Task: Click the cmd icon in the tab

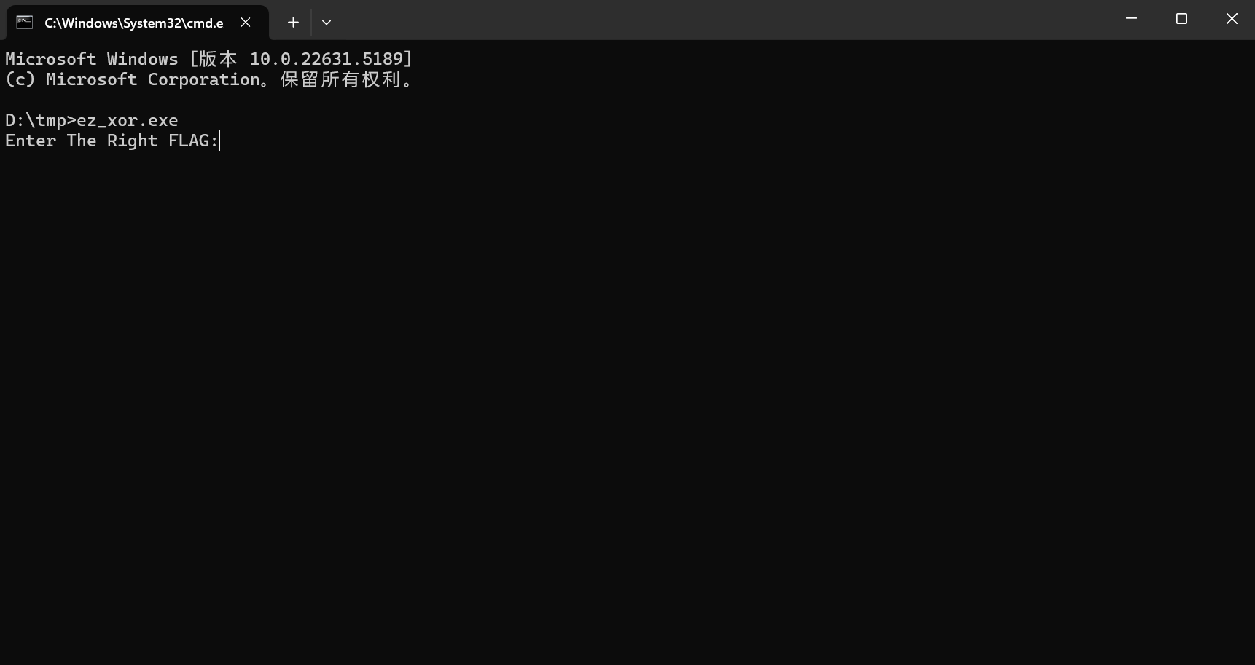Action: click(x=25, y=23)
